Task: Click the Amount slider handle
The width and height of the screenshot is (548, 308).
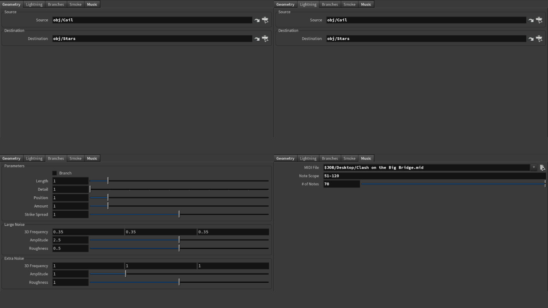Action: [108, 206]
